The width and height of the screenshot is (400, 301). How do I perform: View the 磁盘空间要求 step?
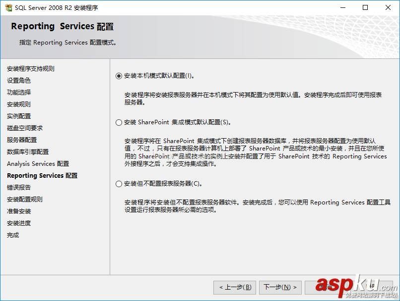point(25,128)
